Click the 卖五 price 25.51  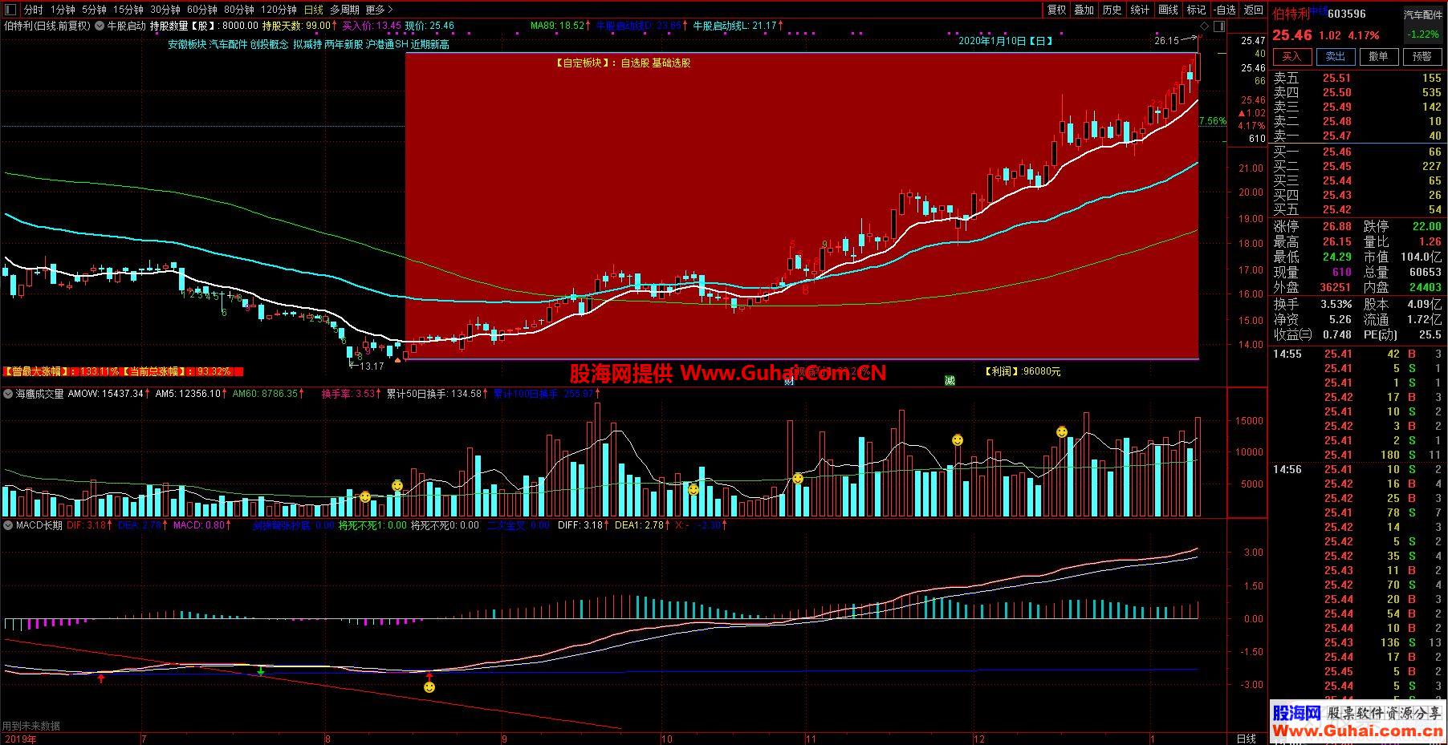tap(1336, 78)
